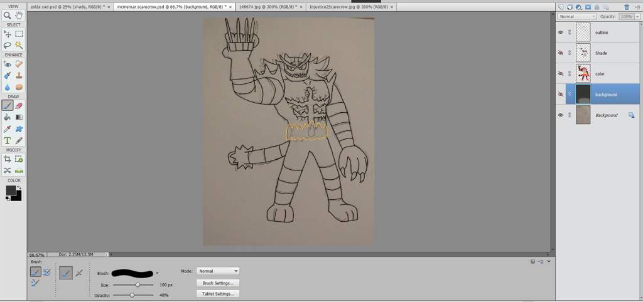
Task: Delete layer with trash icon
Action: (x=627, y=7)
